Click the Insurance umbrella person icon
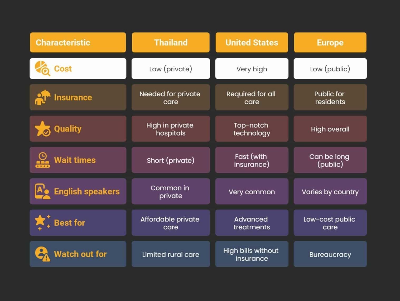The width and height of the screenshot is (400, 301). 42,97
